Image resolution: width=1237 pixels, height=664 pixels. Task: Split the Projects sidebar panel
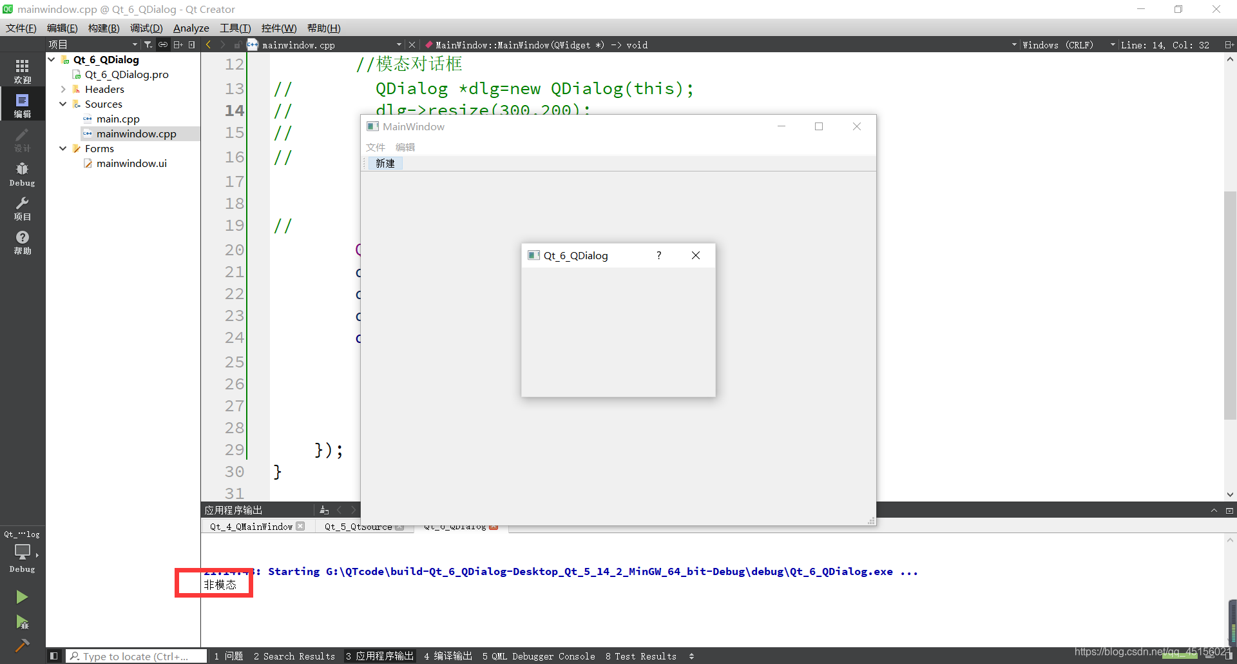click(x=178, y=44)
